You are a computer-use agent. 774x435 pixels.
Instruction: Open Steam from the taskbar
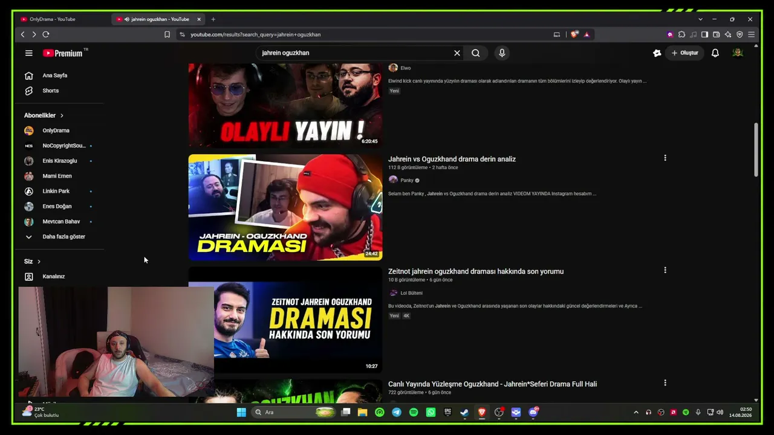[464, 413]
